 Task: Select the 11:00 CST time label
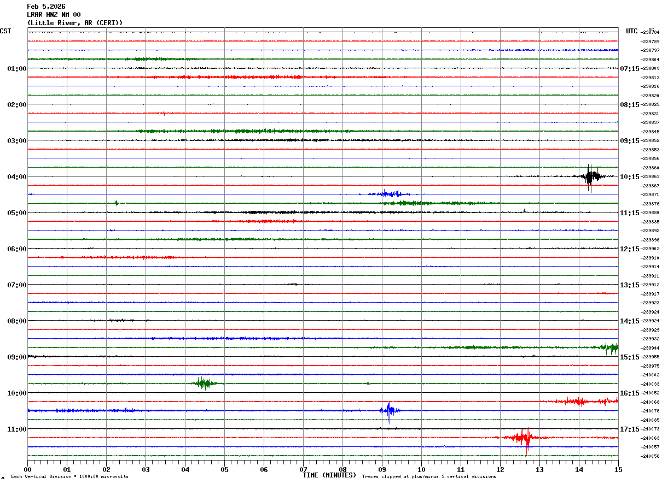click(17, 429)
